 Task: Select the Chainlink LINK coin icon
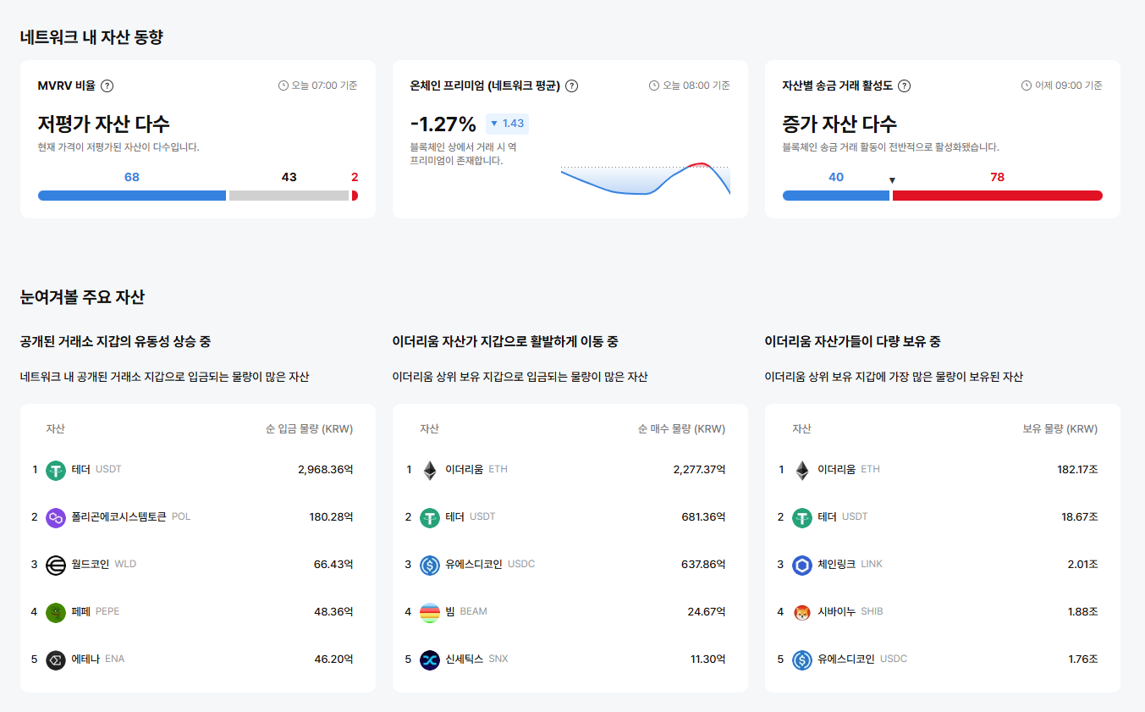pos(802,564)
